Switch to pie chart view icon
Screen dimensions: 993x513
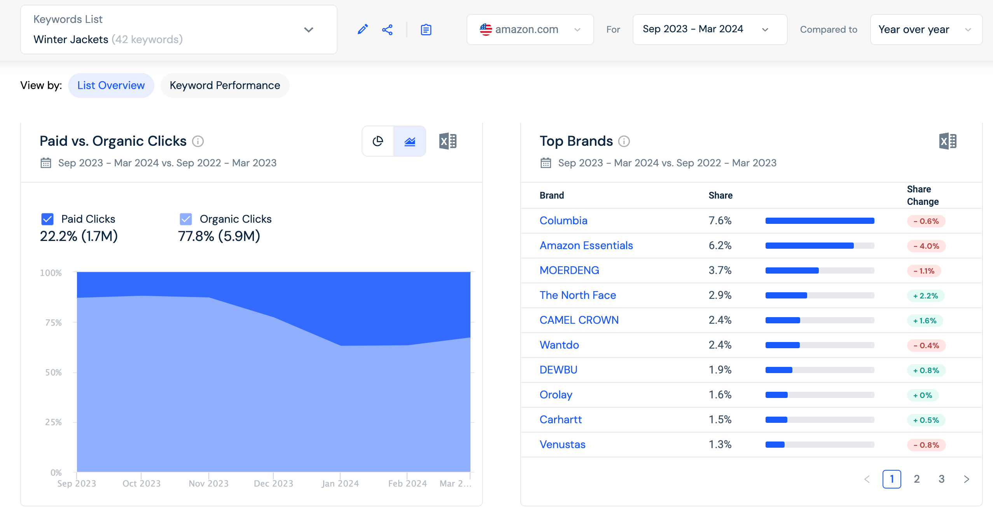[x=378, y=141]
